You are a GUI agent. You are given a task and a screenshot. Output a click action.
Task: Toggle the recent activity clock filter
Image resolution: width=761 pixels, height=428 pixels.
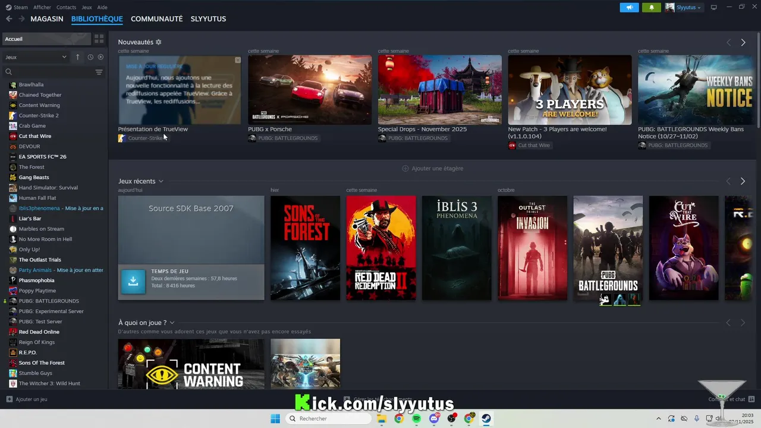(x=90, y=57)
